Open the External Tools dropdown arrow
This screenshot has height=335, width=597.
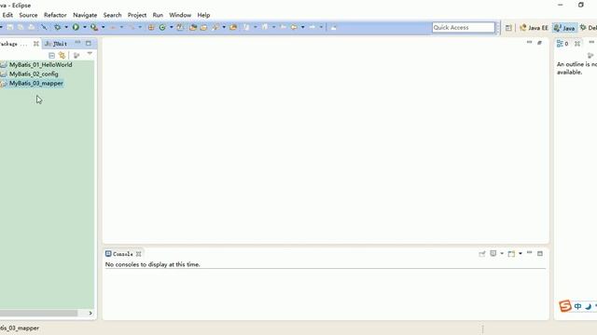click(103, 27)
